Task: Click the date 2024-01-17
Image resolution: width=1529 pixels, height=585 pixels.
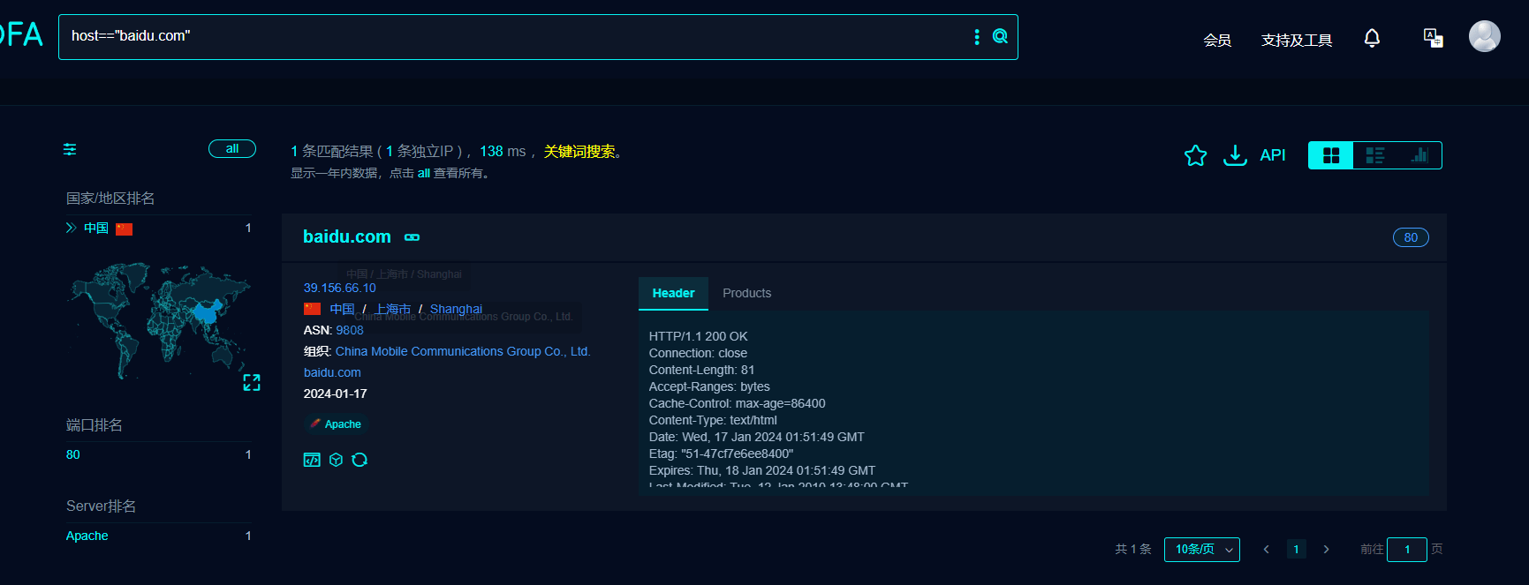Action: click(x=335, y=394)
